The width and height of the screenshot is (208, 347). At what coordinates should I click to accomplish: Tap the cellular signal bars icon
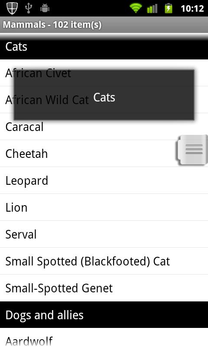(152, 9)
